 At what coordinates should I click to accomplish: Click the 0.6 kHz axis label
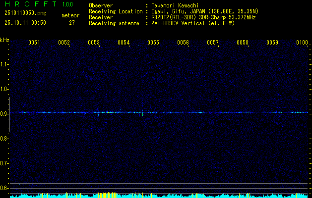click(x=4, y=188)
